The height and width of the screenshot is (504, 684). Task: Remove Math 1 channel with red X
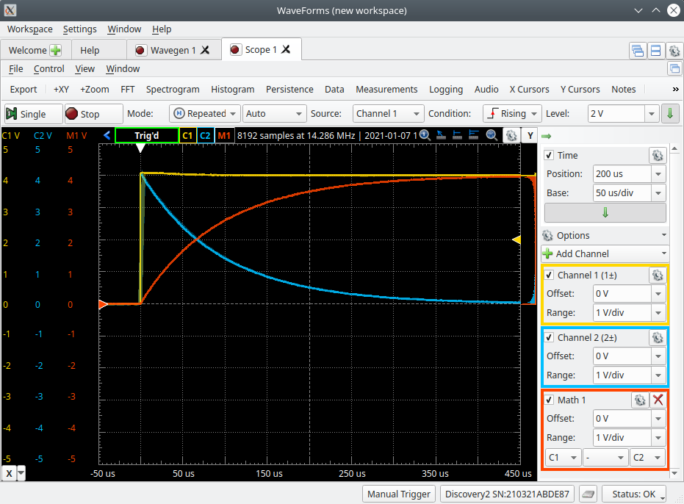coord(658,400)
